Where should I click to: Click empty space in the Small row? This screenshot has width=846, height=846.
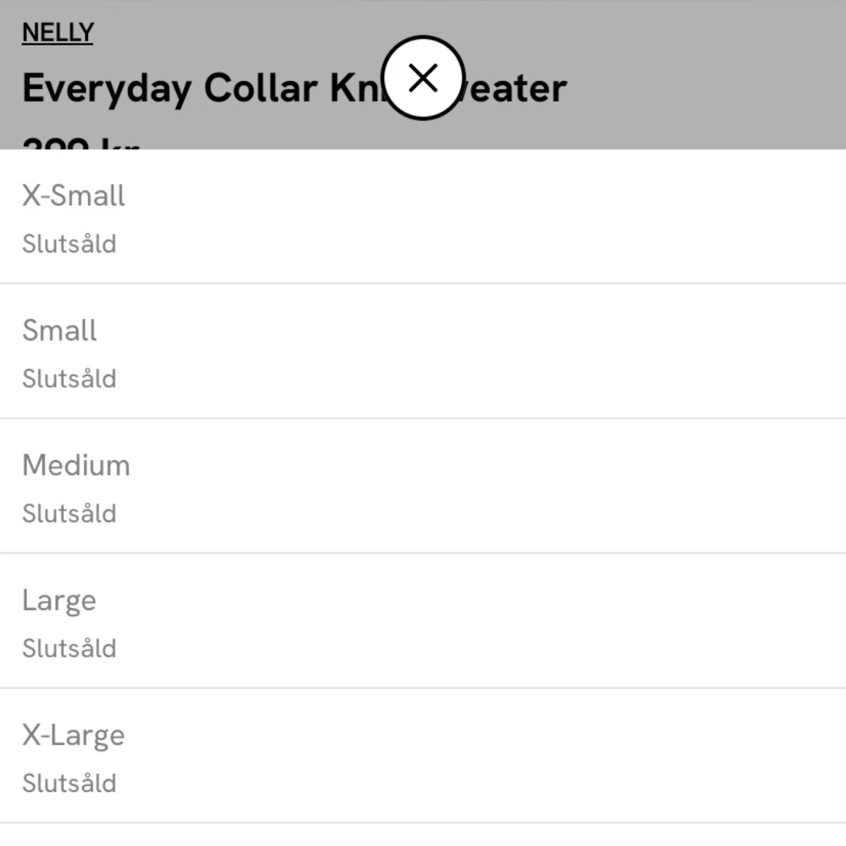pyautogui.click(x=486, y=351)
